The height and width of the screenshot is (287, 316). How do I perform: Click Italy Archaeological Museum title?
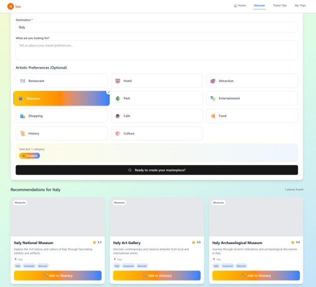(x=237, y=243)
